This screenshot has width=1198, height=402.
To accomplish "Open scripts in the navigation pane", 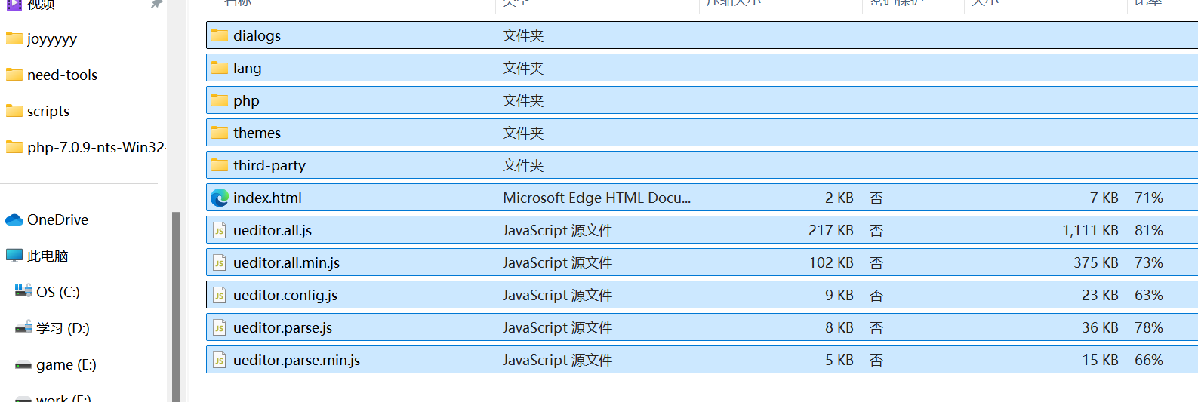I will pos(48,112).
